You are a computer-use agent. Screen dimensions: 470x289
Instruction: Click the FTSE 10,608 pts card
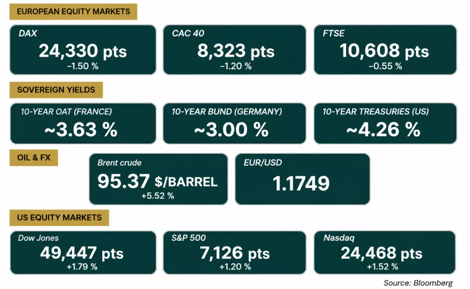click(x=385, y=50)
